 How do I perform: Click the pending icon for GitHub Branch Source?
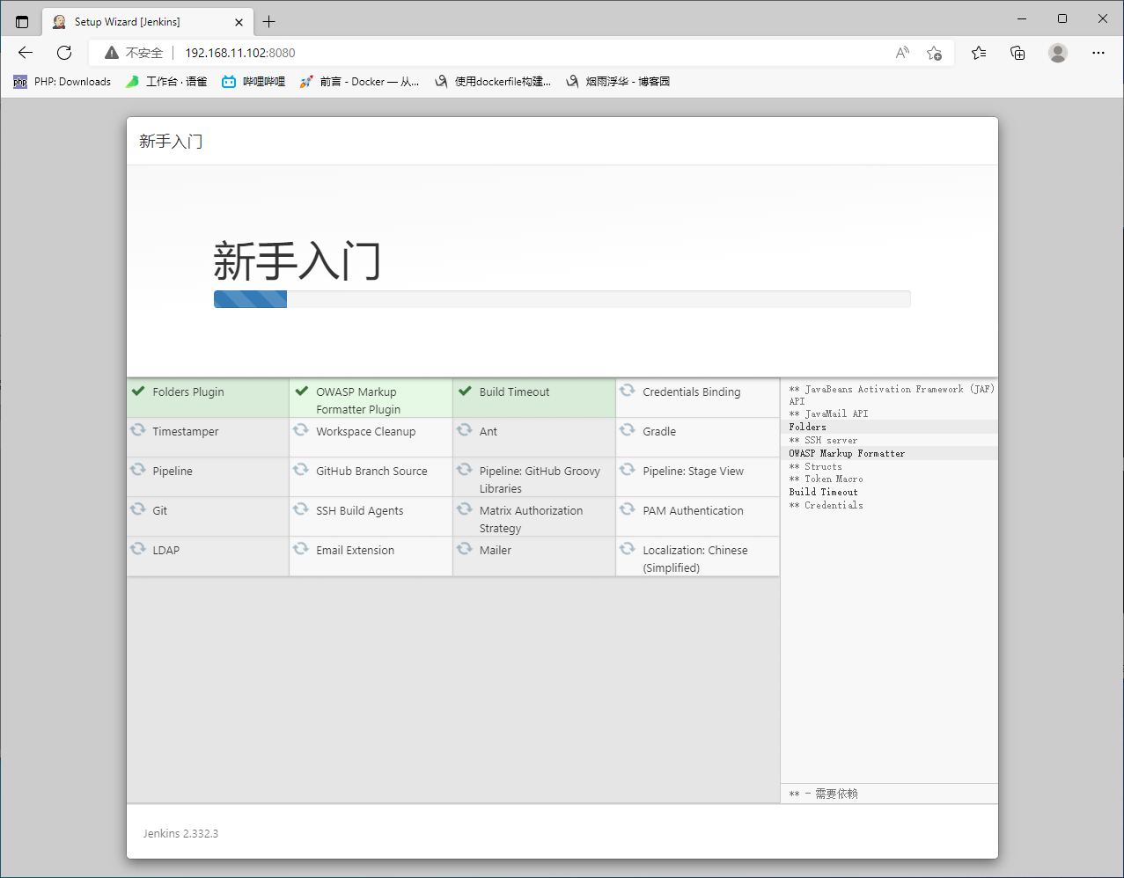(301, 470)
